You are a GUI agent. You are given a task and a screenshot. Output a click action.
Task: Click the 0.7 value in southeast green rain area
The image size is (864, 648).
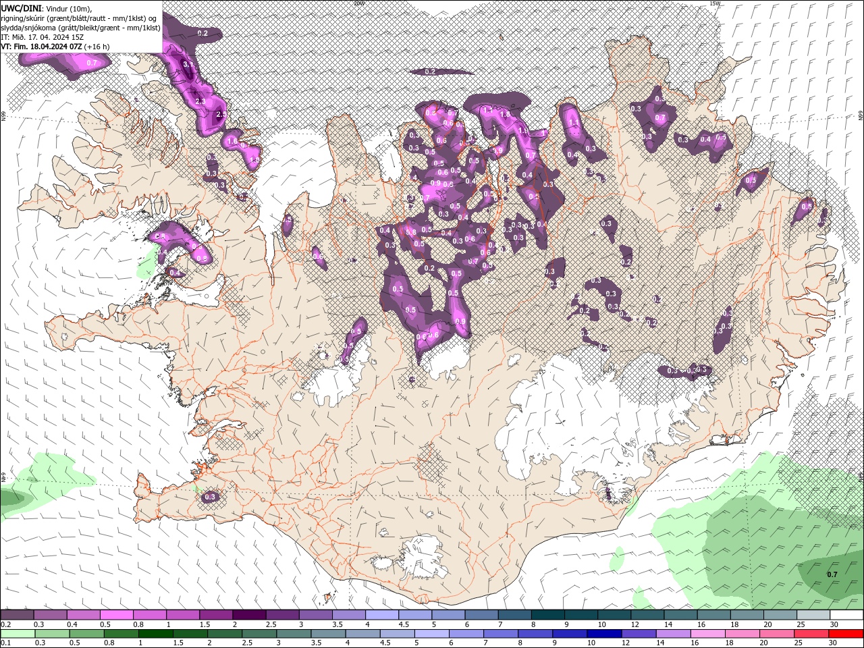point(832,574)
